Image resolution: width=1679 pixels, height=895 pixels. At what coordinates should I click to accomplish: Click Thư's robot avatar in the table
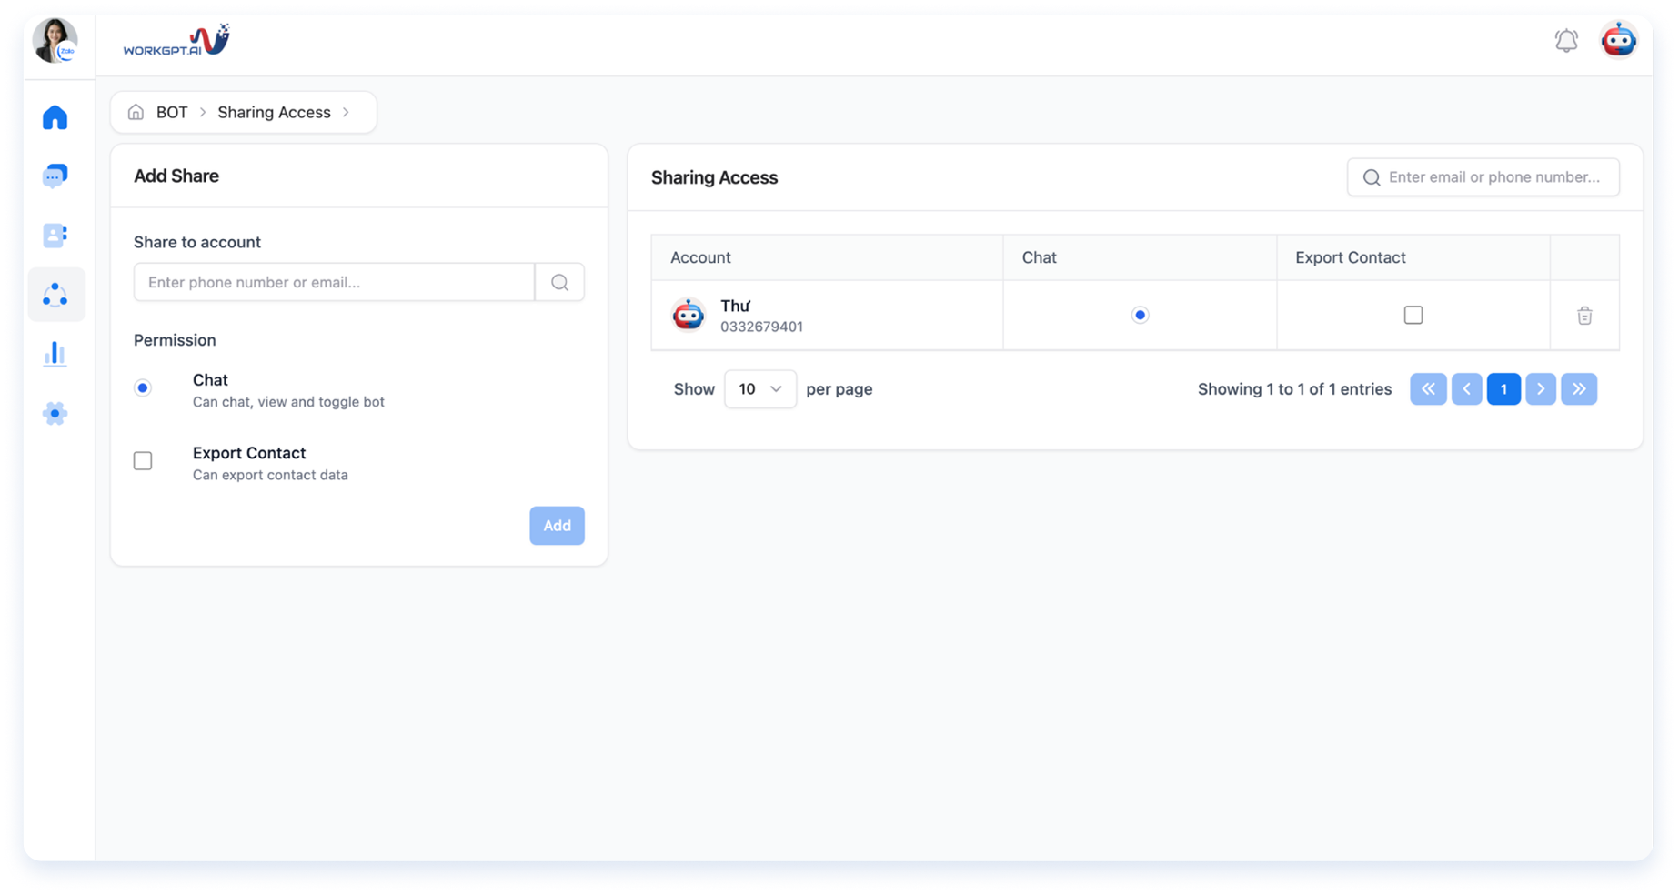[x=689, y=315]
